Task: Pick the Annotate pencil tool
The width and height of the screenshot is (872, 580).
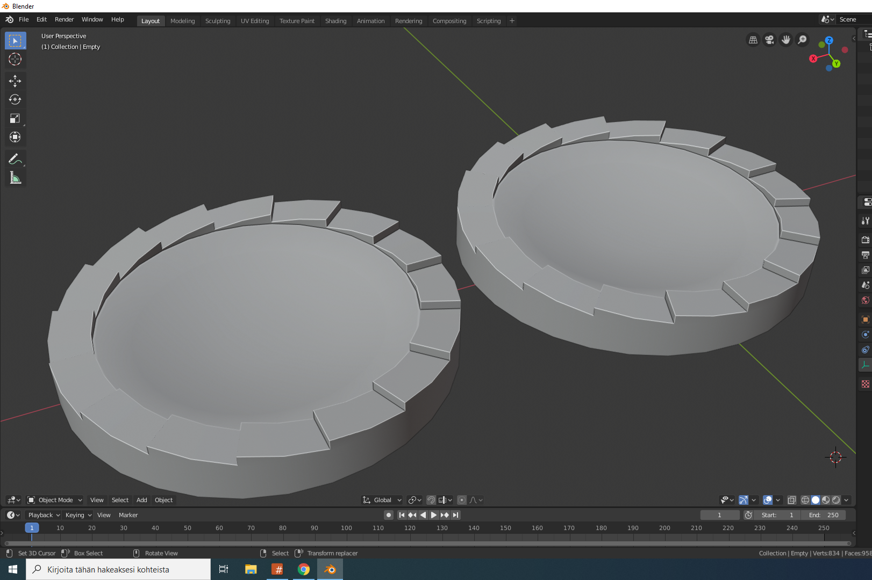Action: pos(15,159)
